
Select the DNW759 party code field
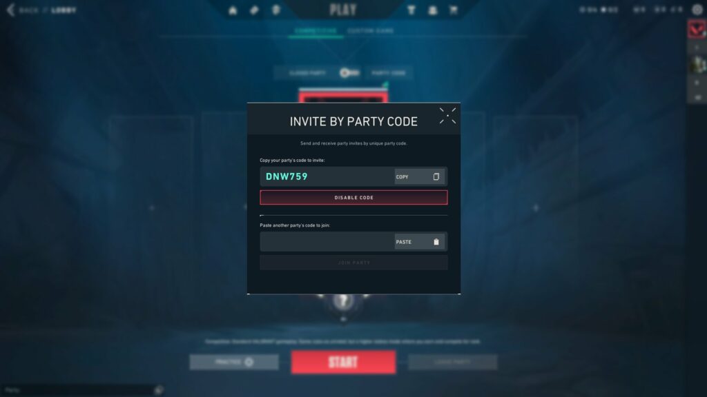pos(327,176)
